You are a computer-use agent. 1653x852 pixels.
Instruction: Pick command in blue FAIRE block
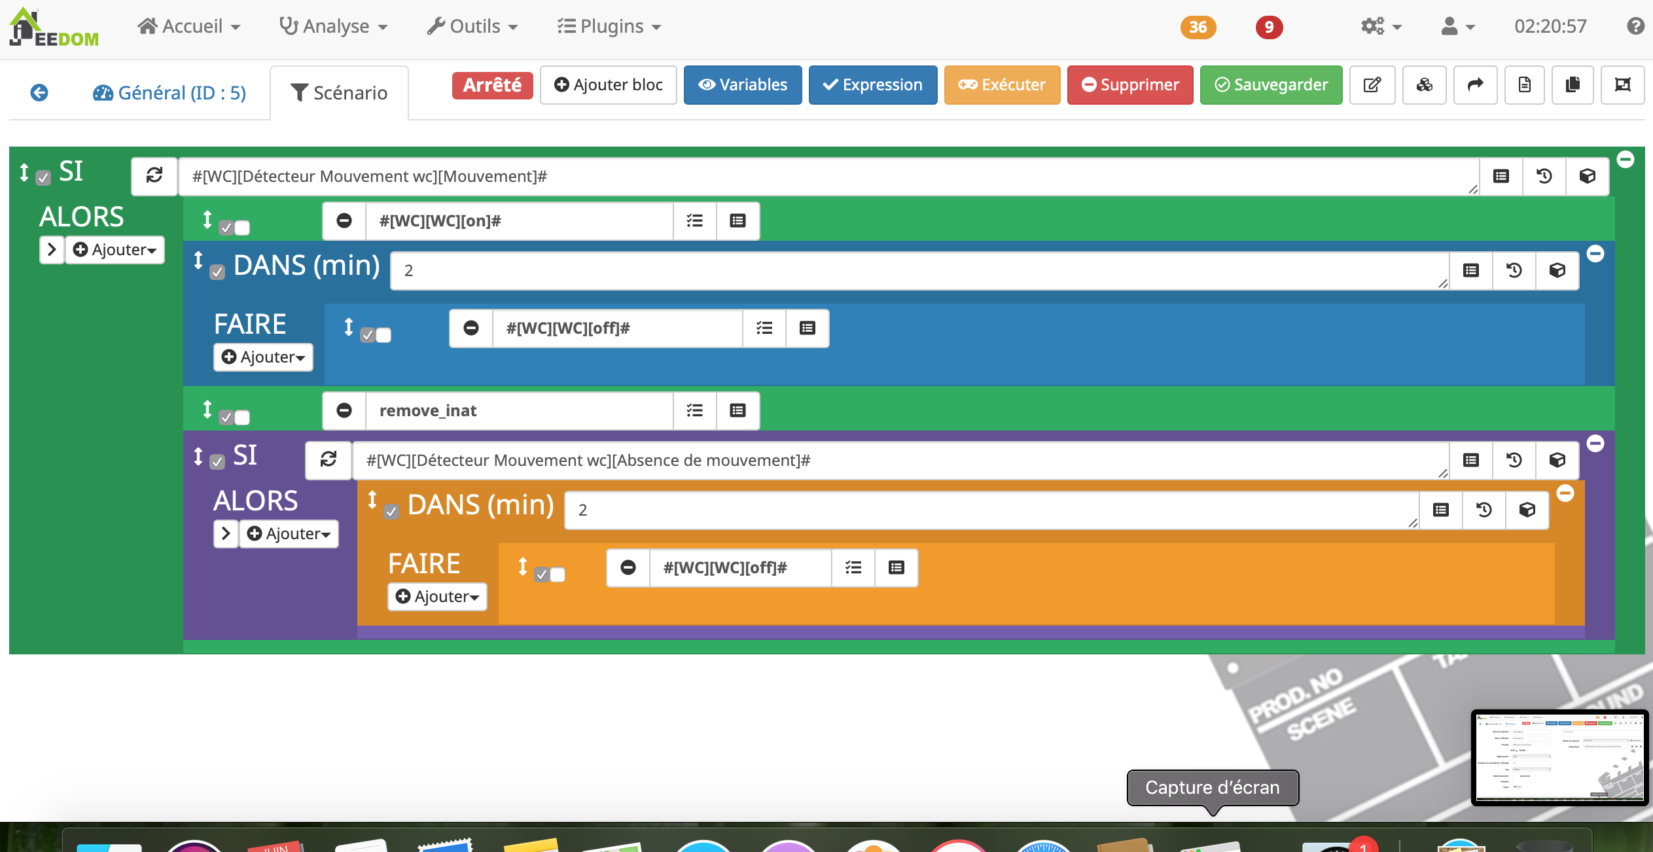click(808, 328)
